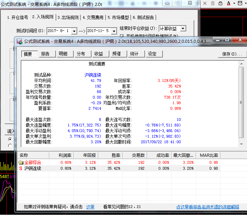Click the 这里 help link
The image size is (247, 215).
pyautogui.click(x=90, y=207)
